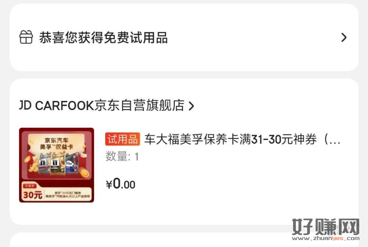Viewport: 368px width, 247px height.
Task: Open JD CARFOOK京东自营旗舰店 store link
Action: (102, 105)
